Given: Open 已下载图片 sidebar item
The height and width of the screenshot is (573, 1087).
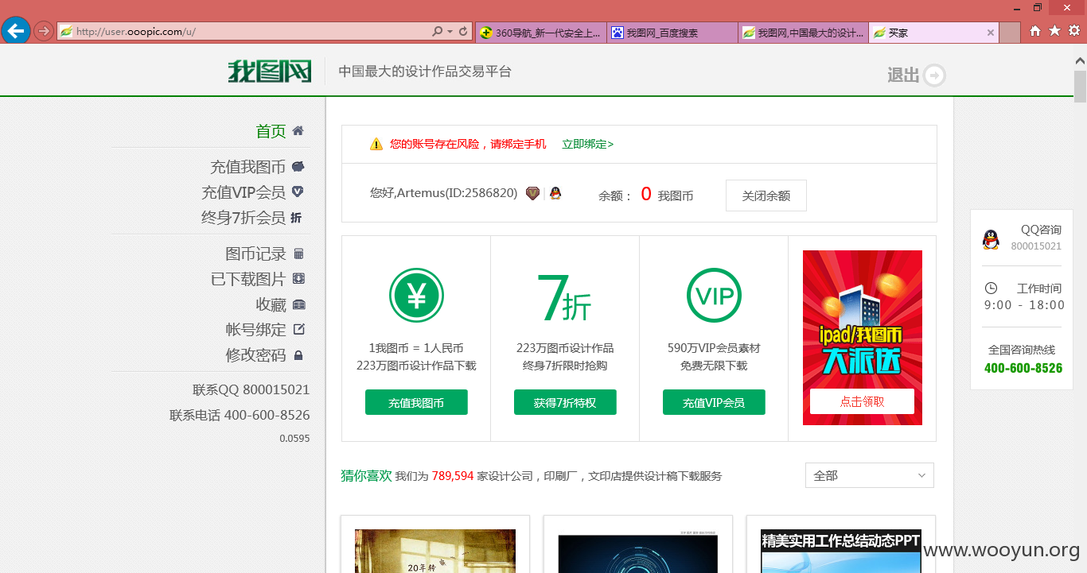Looking at the screenshot, I should coord(248,280).
